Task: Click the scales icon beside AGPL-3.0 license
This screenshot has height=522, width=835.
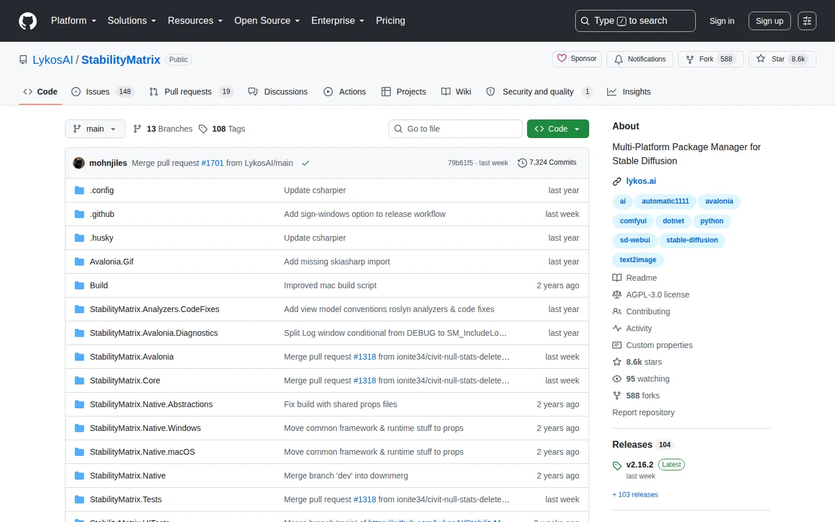Action: 617,295
